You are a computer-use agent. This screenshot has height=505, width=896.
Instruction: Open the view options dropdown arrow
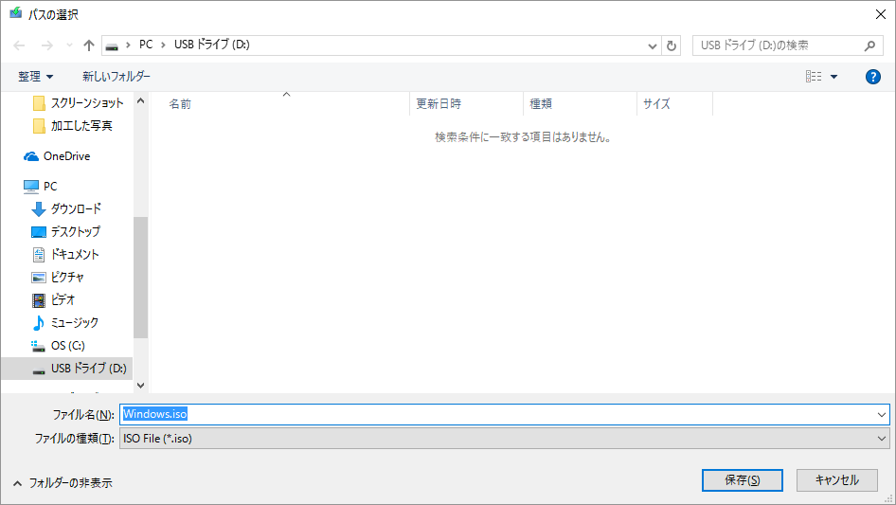[833, 77]
